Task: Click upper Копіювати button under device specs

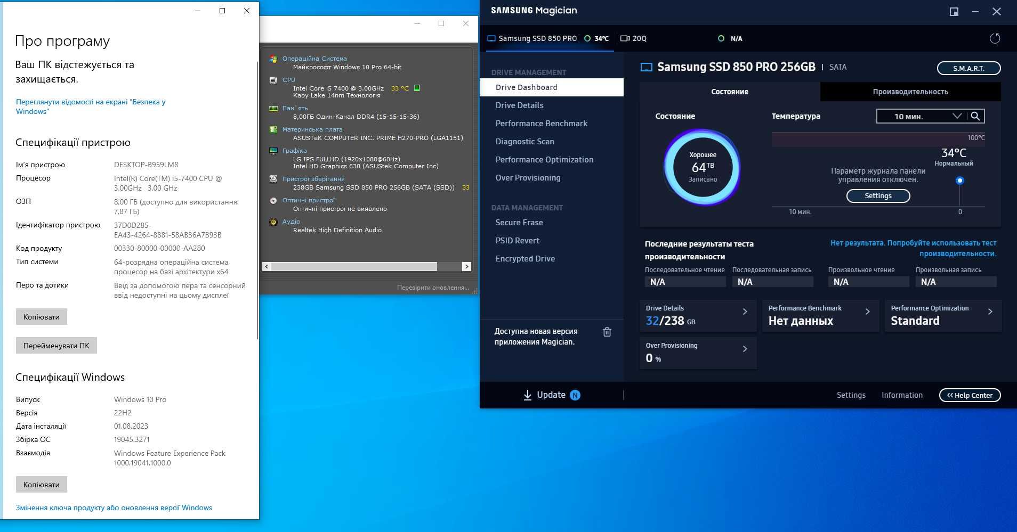Action: [41, 317]
